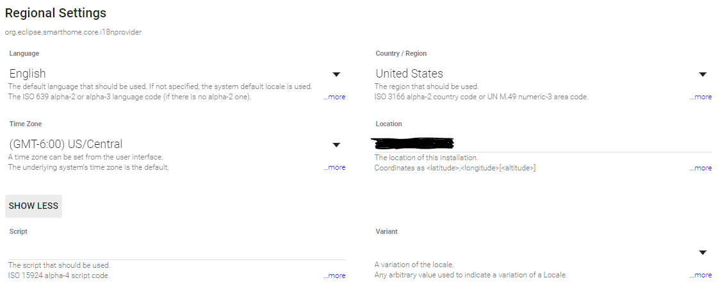
Task: Open the Time Zone dropdown arrow
Action: tap(336, 145)
